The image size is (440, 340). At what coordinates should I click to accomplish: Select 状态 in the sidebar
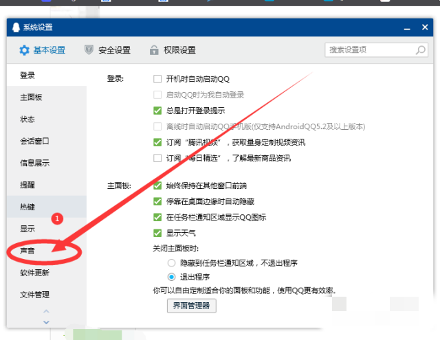(47, 119)
